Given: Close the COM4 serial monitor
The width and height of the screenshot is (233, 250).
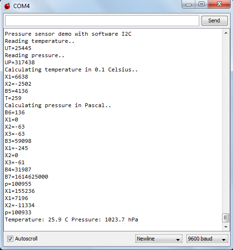Looking at the screenshot, I should point(219,4).
